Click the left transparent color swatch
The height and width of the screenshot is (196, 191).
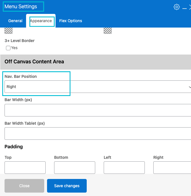click(x=9, y=31)
